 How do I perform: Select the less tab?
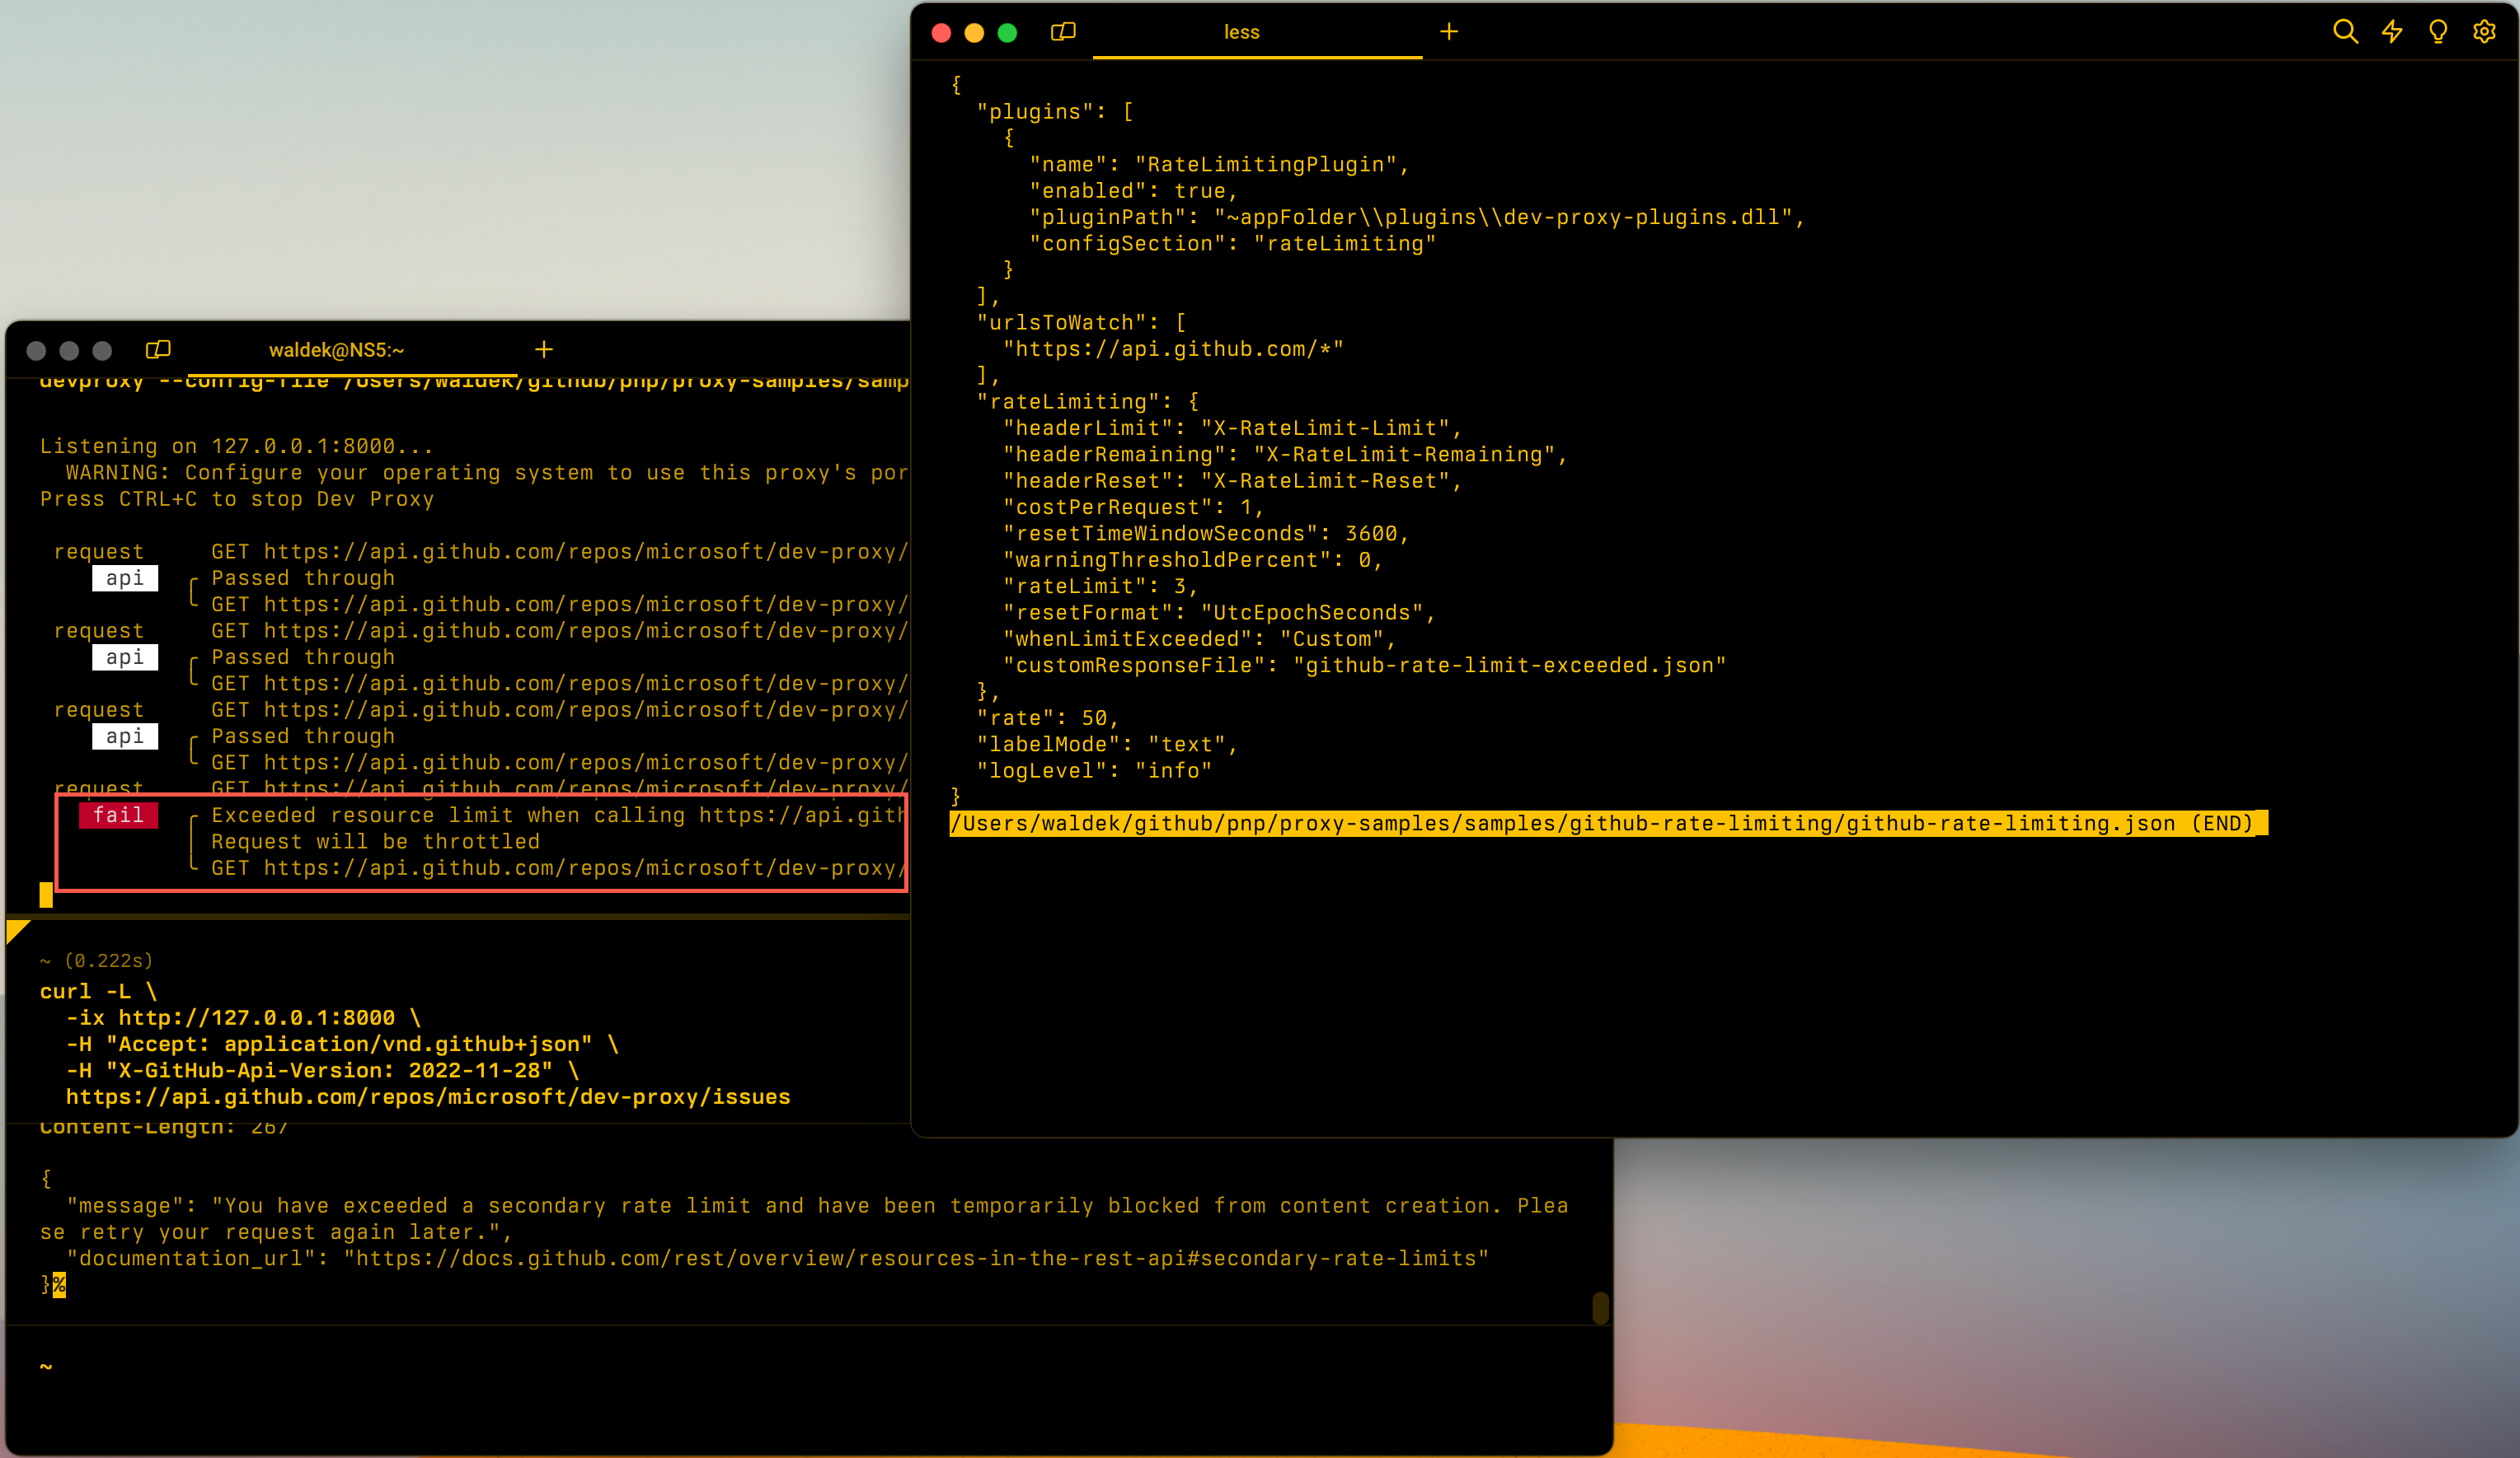tap(1241, 32)
